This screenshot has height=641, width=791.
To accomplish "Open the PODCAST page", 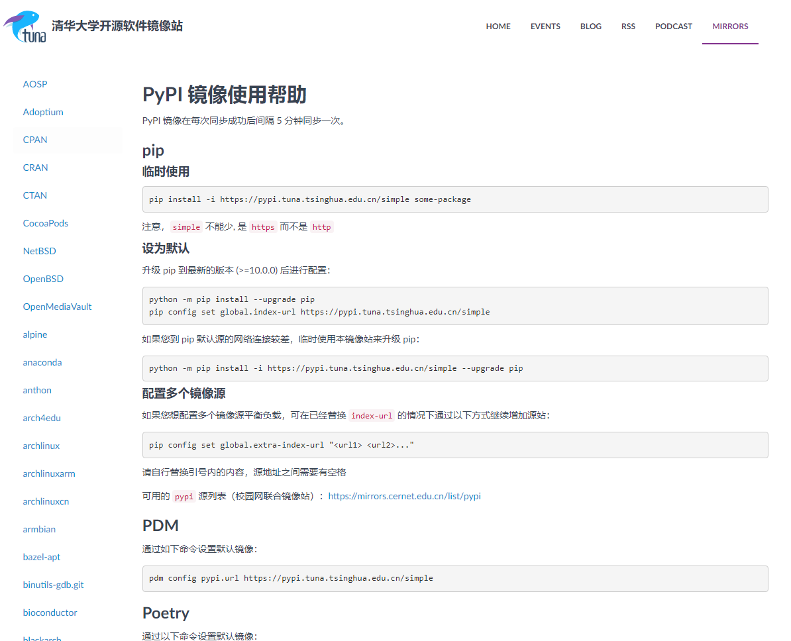I will click(x=674, y=26).
